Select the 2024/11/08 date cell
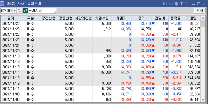Image resolution: width=208 pixels, height=104 pixels. coord(11,94)
